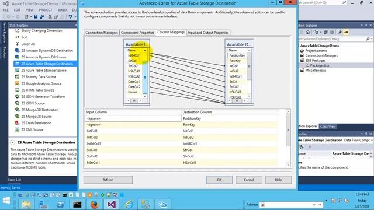
Task: Click mapping grid vertical scrollbar down arrow
Action: coord(288,164)
